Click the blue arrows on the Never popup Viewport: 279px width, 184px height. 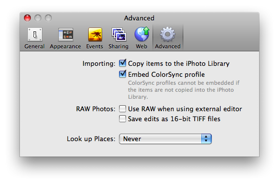click(206, 139)
